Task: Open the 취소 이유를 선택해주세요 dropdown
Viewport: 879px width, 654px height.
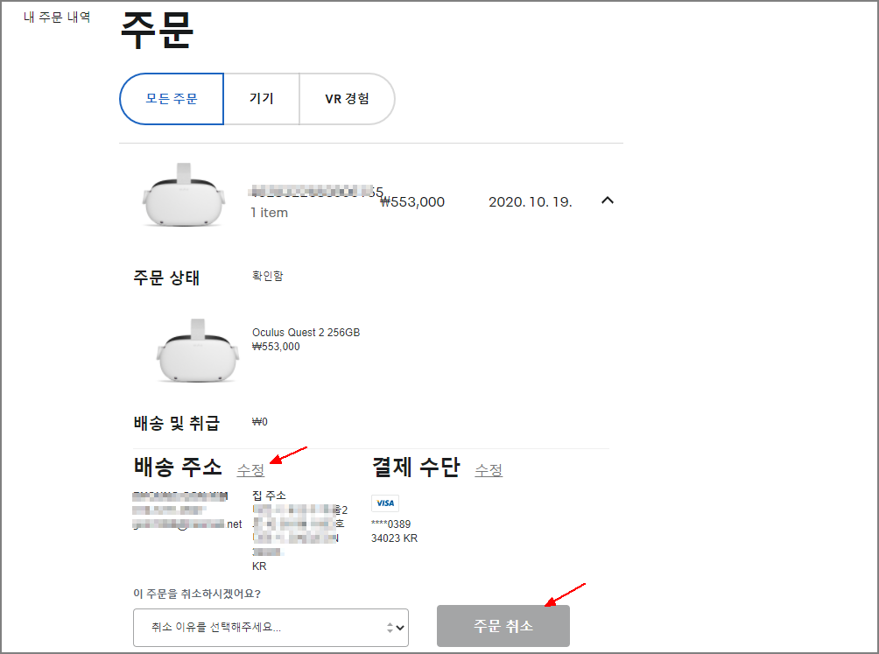Action: (x=271, y=628)
